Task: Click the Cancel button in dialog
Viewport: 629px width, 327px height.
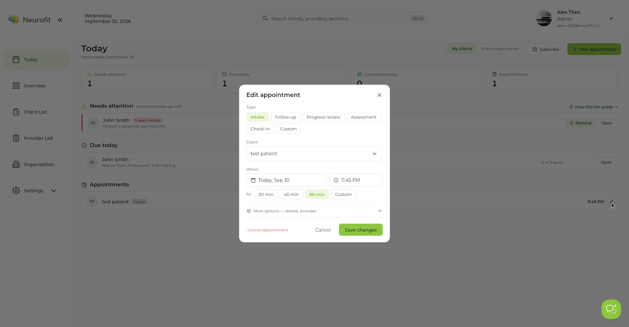Action: pyautogui.click(x=323, y=230)
